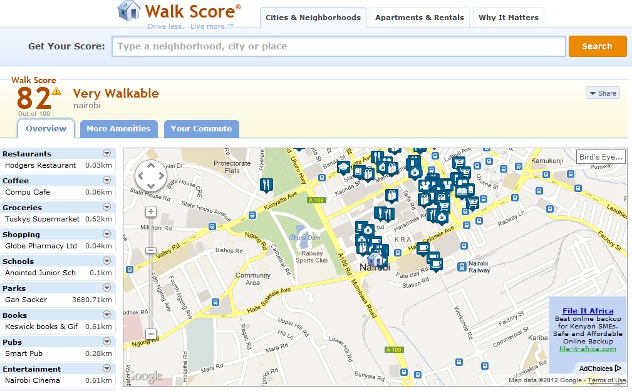Screen dimensions: 632x391
Task: Switch to the Your Commute tab
Action: (201, 129)
